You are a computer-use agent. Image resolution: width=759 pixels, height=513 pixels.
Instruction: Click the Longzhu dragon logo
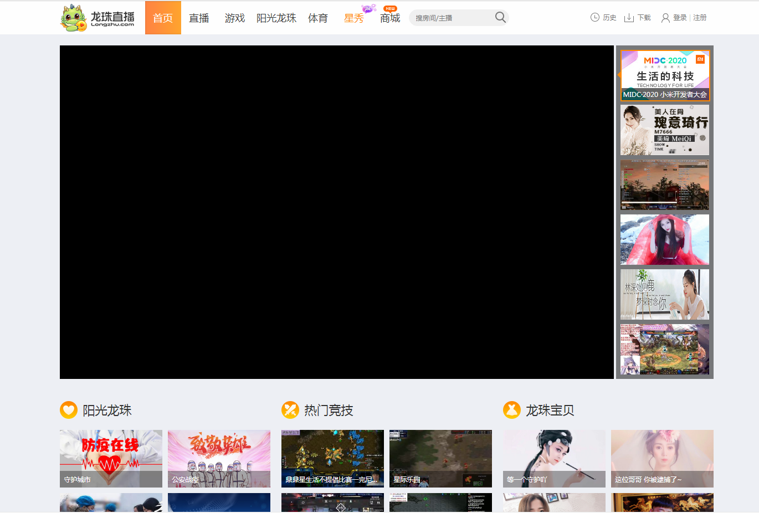pyautogui.click(x=74, y=18)
